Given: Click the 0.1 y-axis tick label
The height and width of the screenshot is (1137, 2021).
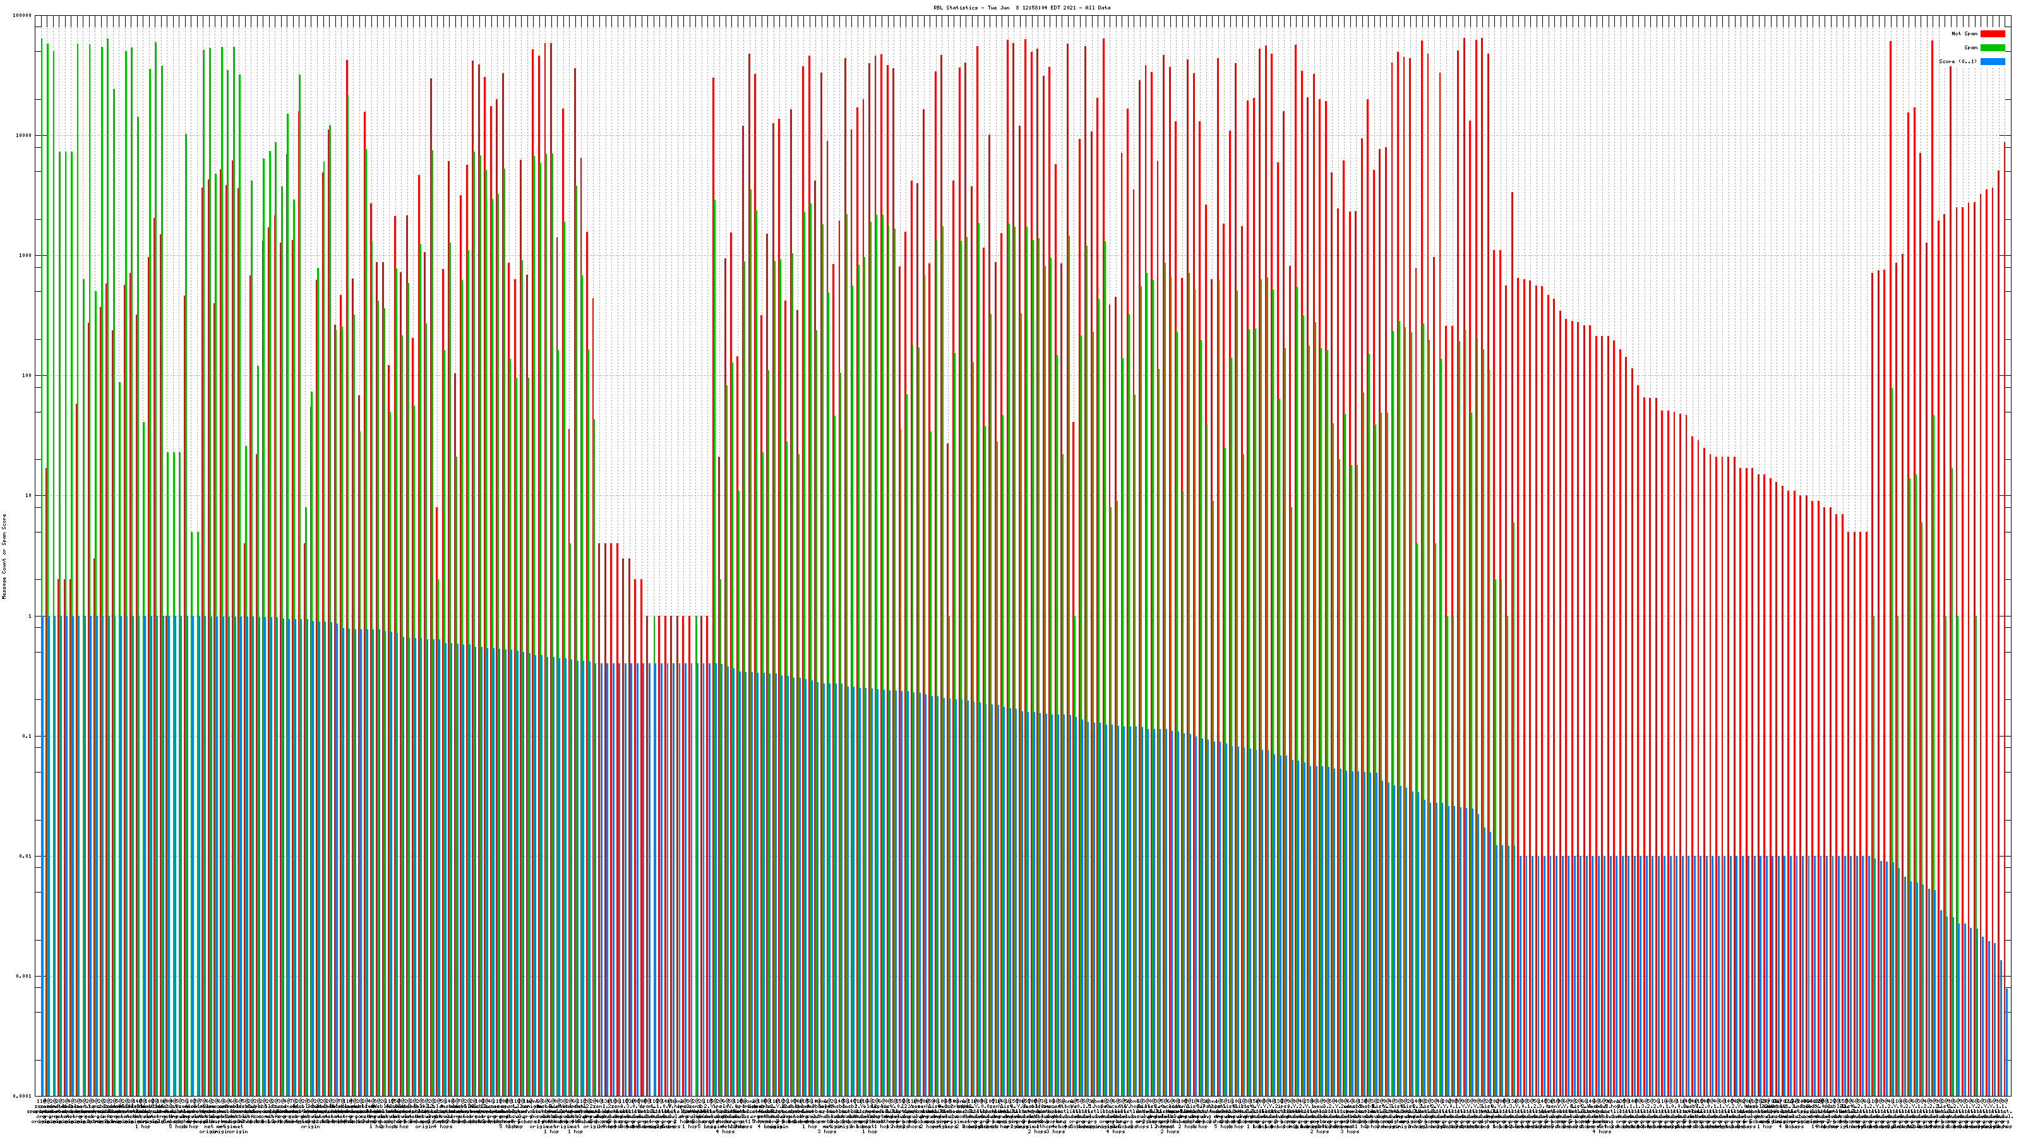Looking at the screenshot, I should (x=27, y=736).
